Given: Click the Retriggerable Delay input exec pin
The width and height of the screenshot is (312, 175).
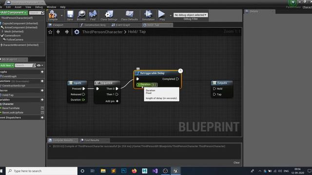Looking at the screenshot, I should 137,79.
